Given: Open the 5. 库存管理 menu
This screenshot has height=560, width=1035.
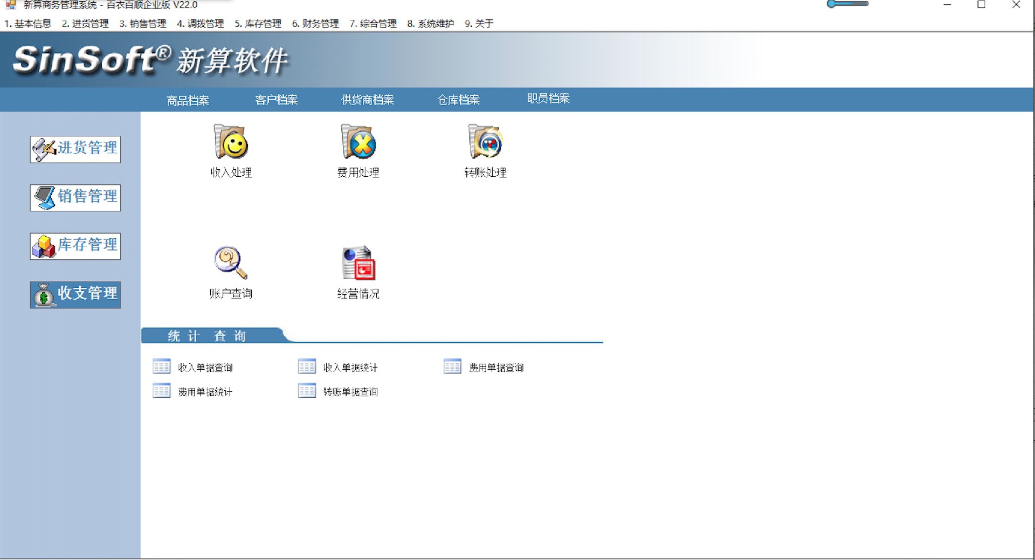Looking at the screenshot, I should [258, 24].
